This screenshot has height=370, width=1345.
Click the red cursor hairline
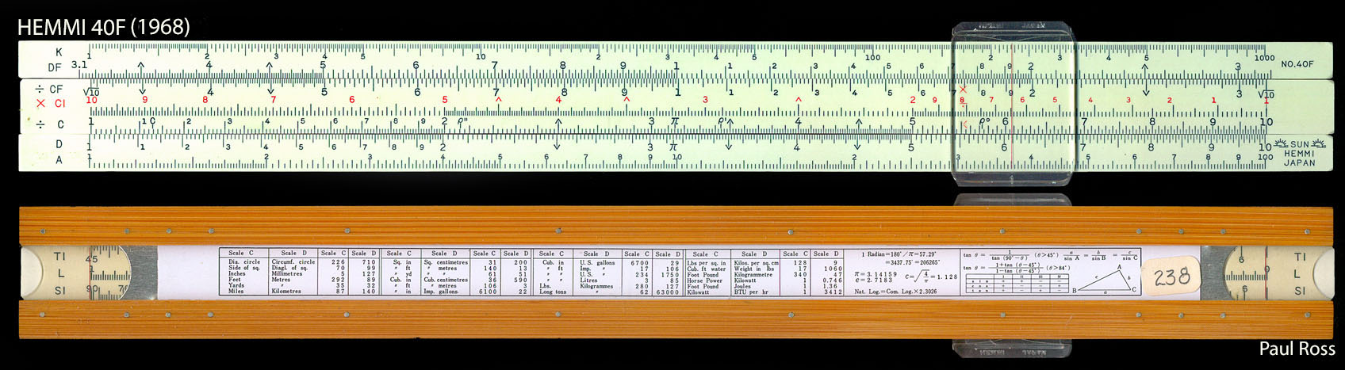pos(1012,105)
